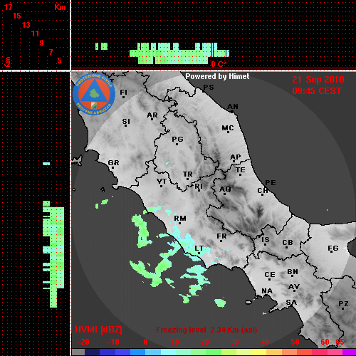Click the '-20' dBZ scale value
The width and height of the screenshot is (356, 356).
point(83,342)
